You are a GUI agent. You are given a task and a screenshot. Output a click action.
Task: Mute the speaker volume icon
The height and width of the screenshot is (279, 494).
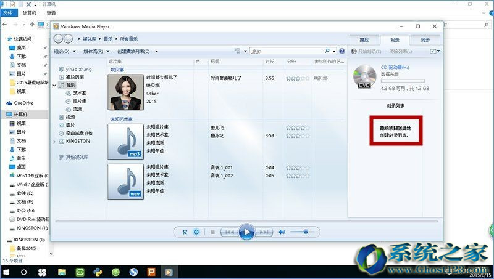pyautogui.click(x=282, y=232)
